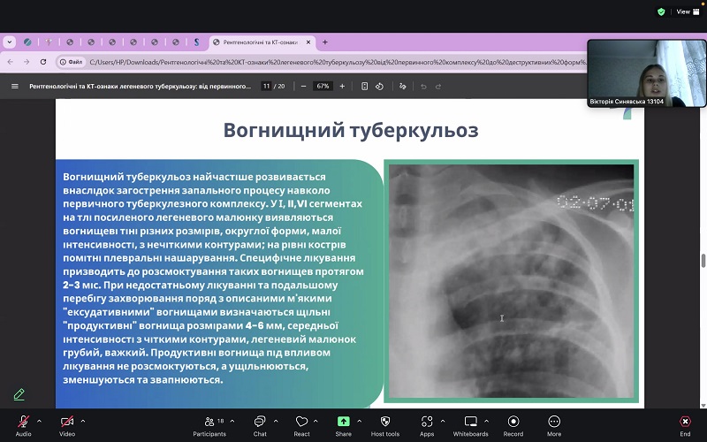The image size is (707, 442).
Task: Click the React heart icon
Action: click(x=301, y=422)
